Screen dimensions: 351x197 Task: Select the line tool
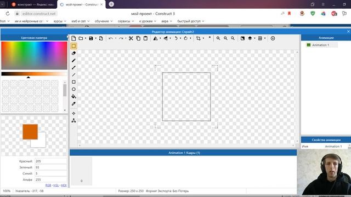[x=73, y=75]
